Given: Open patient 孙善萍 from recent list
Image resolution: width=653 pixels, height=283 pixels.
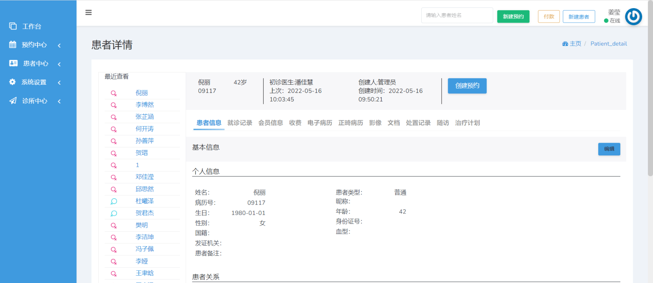Looking at the screenshot, I should pyautogui.click(x=145, y=141).
